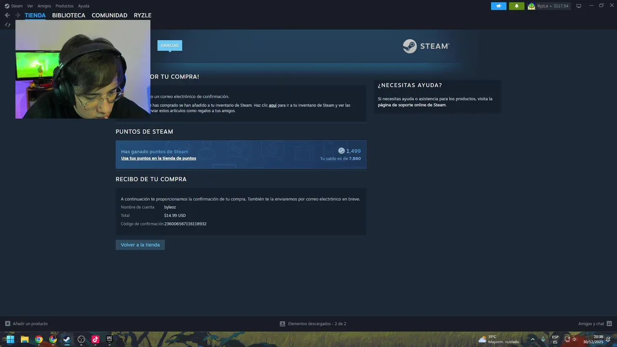Open the Ayuda menu
This screenshot has height=347, width=617.
point(83,6)
